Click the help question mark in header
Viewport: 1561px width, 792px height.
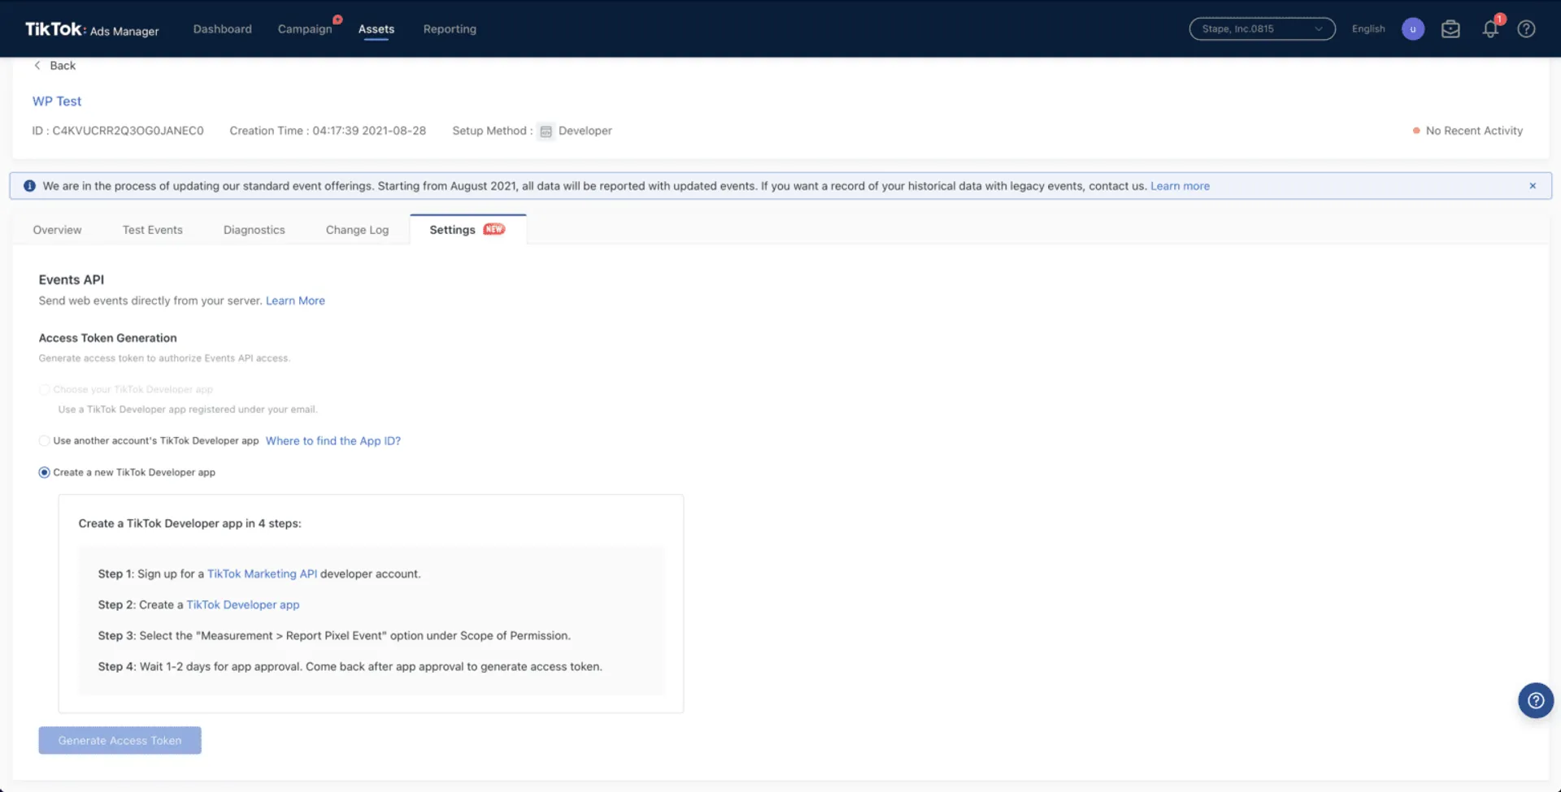click(1526, 29)
